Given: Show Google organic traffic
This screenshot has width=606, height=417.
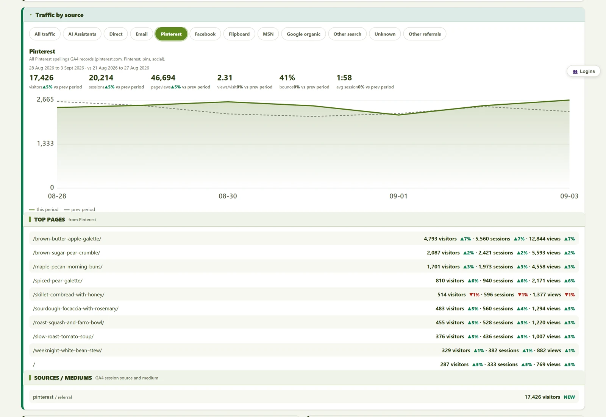Looking at the screenshot, I should [303, 34].
